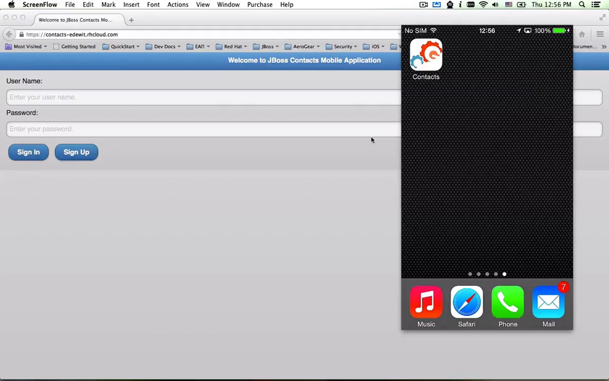Screen dimensions: 609x381
Task: Select the first iPhone home page dot
Action: 470,274
